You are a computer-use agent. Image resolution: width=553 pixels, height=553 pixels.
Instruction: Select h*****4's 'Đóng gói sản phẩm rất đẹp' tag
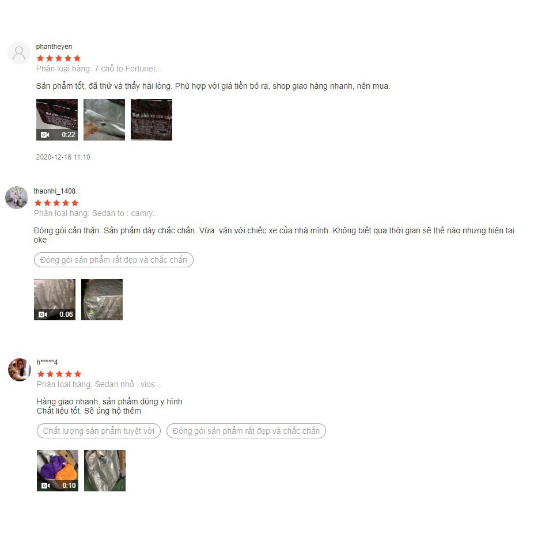click(246, 431)
